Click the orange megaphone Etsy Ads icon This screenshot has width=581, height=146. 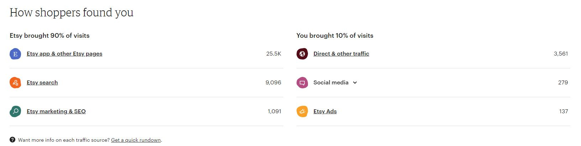coord(302,111)
